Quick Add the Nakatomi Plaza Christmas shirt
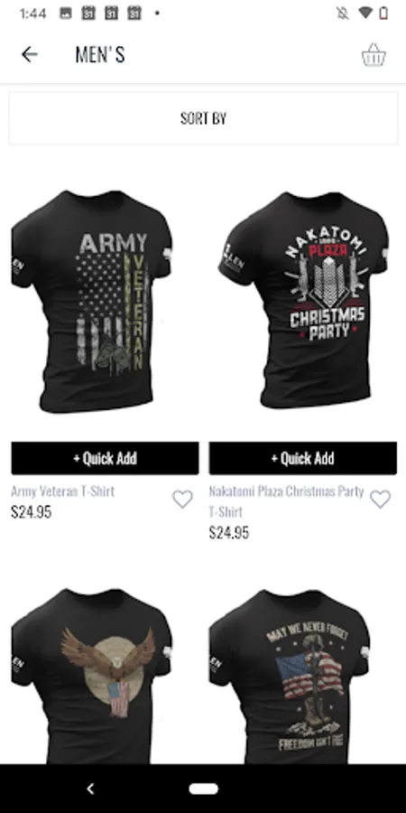Image resolution: width=406 pixels, height=813 pixels. (x=303, y=458)
